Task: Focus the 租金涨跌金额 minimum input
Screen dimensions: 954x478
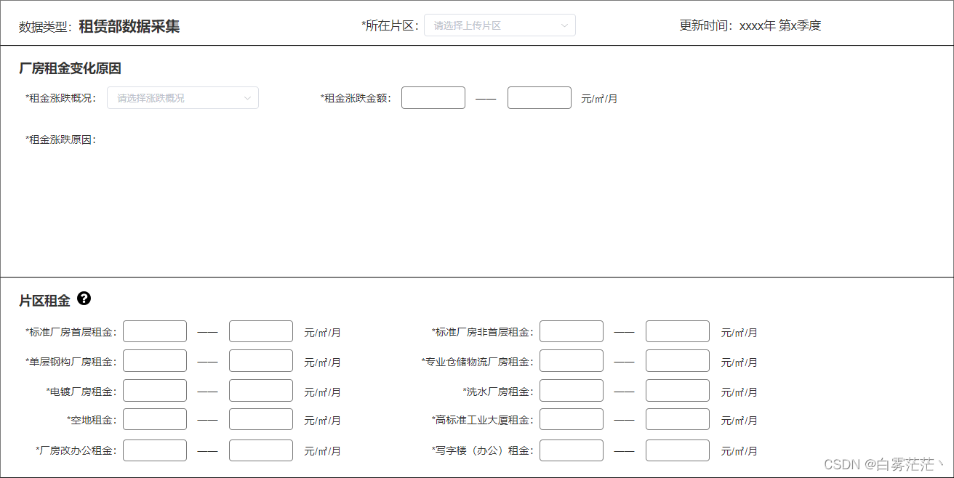Action: click(433, 98)
